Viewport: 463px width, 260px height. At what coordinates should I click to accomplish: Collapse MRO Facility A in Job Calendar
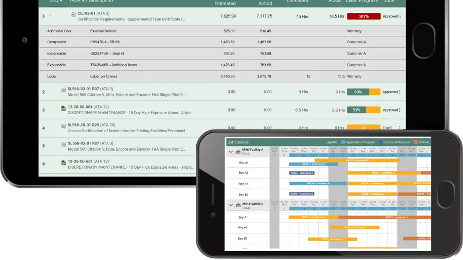[x=231, y=152]
